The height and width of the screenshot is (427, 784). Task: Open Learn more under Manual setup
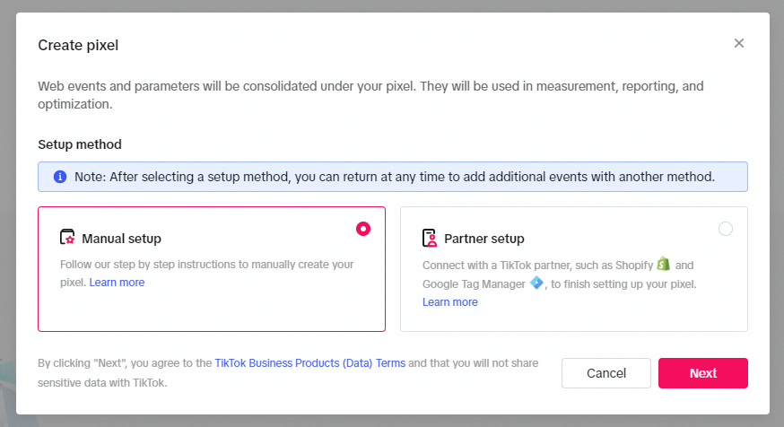(117, 283)
